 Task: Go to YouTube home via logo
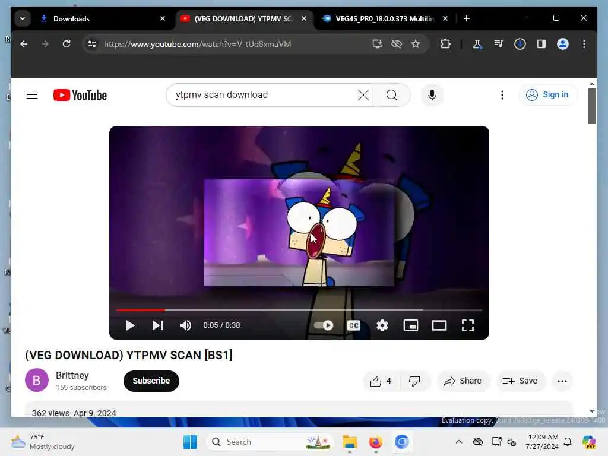tap(80, 95)
